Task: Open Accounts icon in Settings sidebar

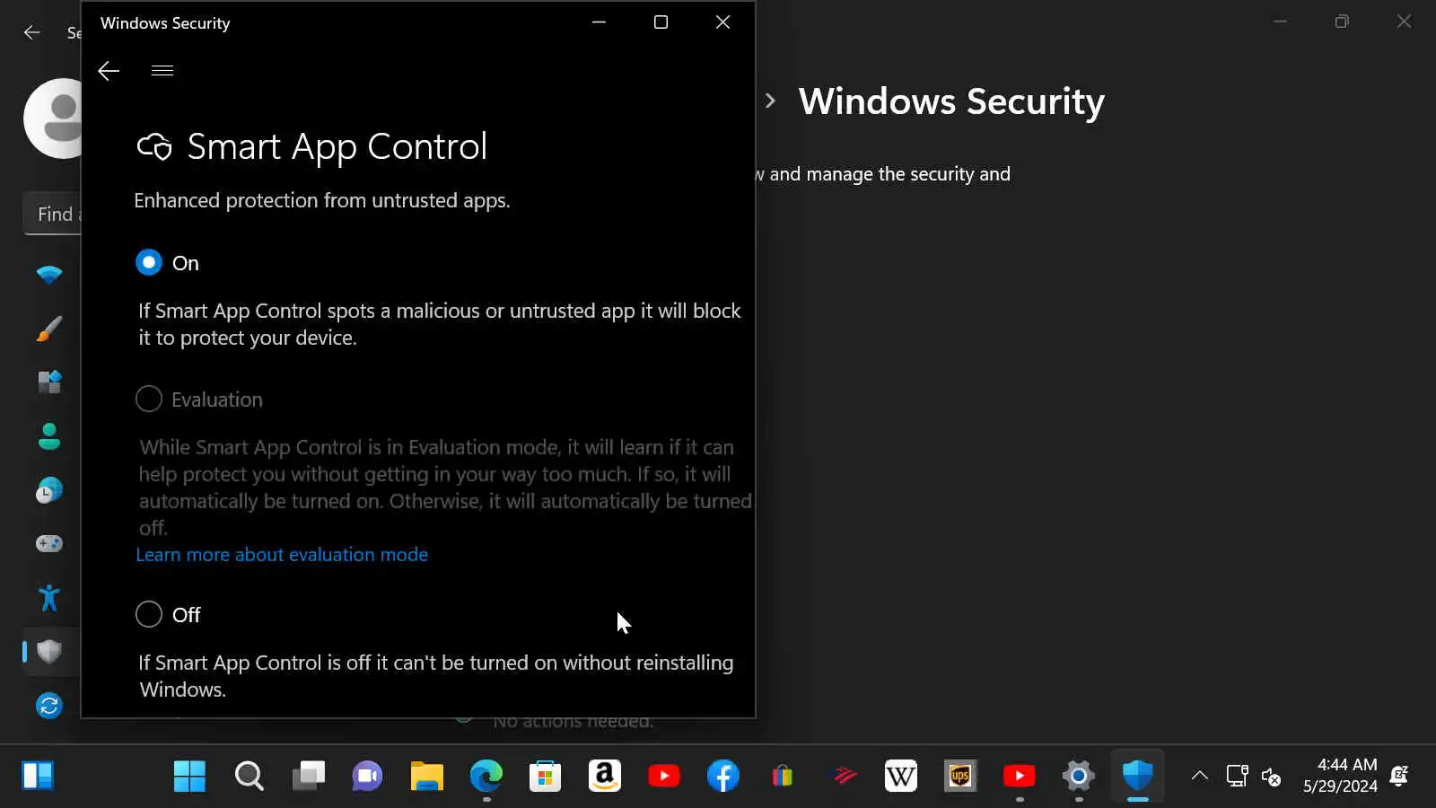Action: click(49, 436)
